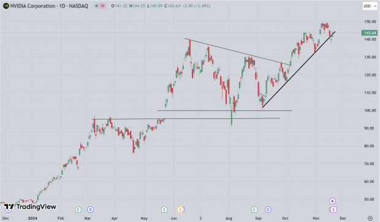Click the 2024 label on time axis
The image size is (380, 222).
32,218
